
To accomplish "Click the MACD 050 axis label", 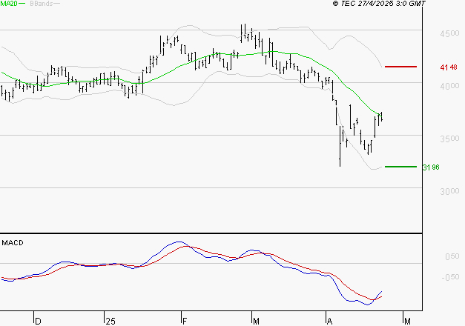I will tap(452, 256).
